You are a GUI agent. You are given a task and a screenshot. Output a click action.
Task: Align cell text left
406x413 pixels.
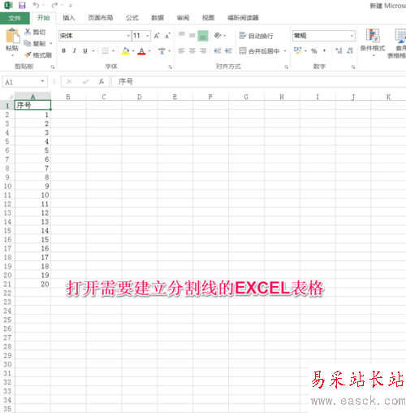click(182, 50)
